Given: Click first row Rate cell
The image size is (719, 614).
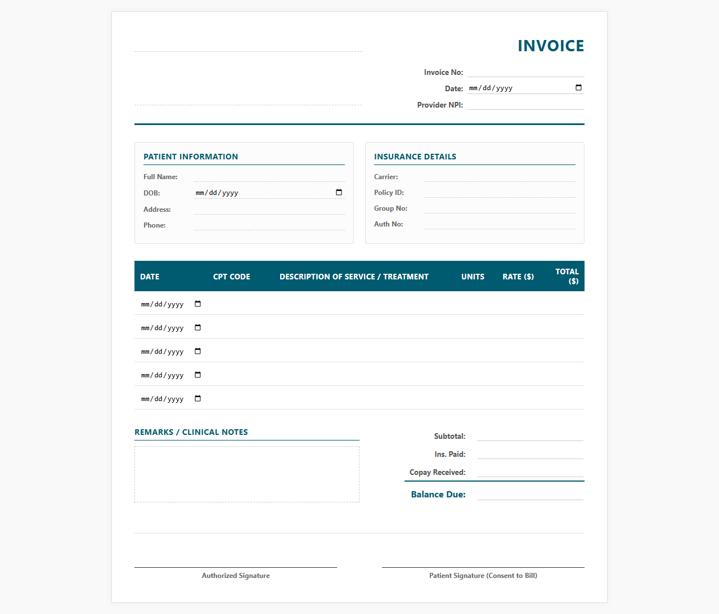Looking at the screenshot, I should tap(516, 304).
